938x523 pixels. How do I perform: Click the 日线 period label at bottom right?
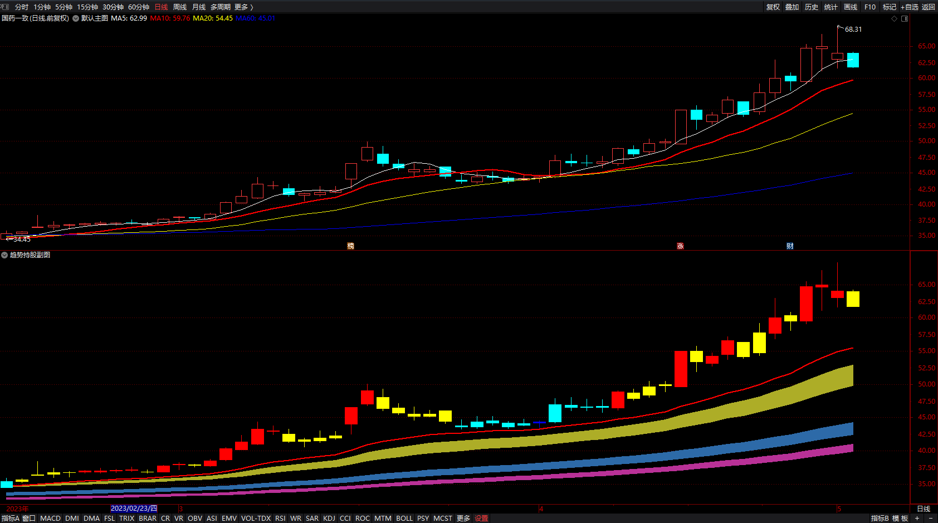click(924, 509)
